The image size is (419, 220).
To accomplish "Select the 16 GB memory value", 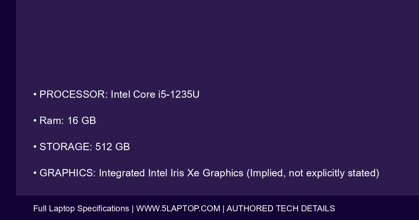I will 82,121.
